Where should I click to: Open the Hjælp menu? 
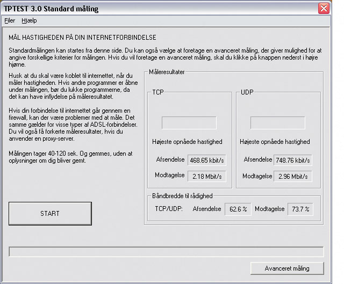click(x=29, y=20)
